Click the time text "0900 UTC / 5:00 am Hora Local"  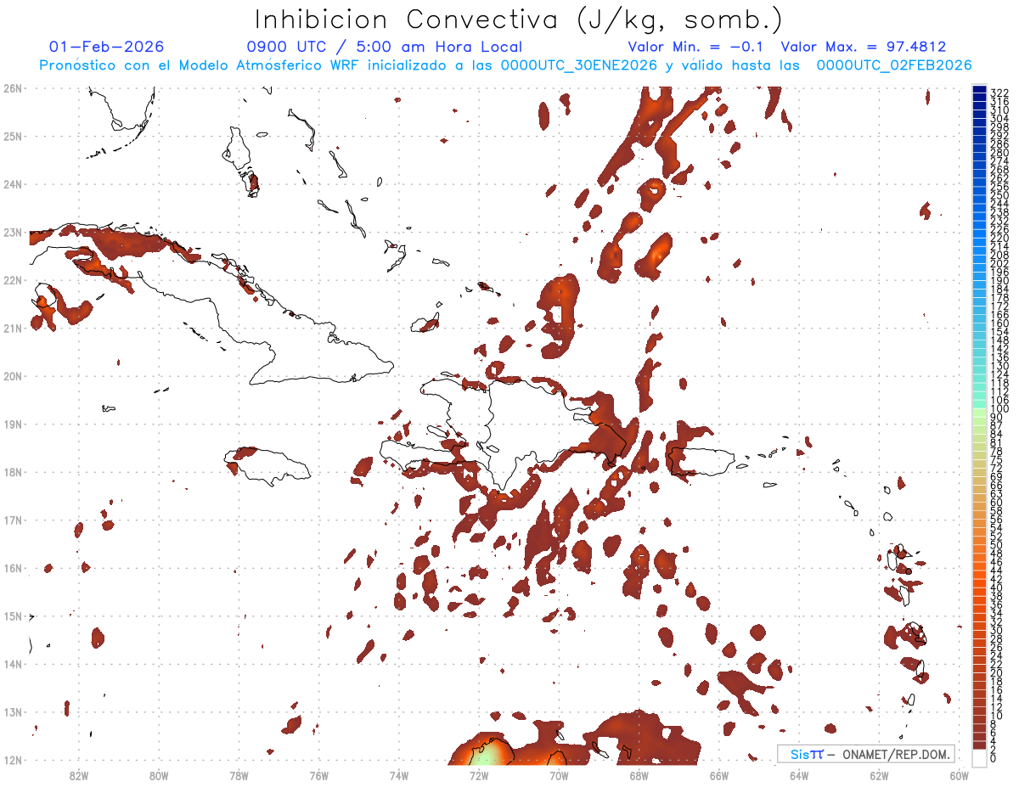pyautogui.click(x=384, y=47)
